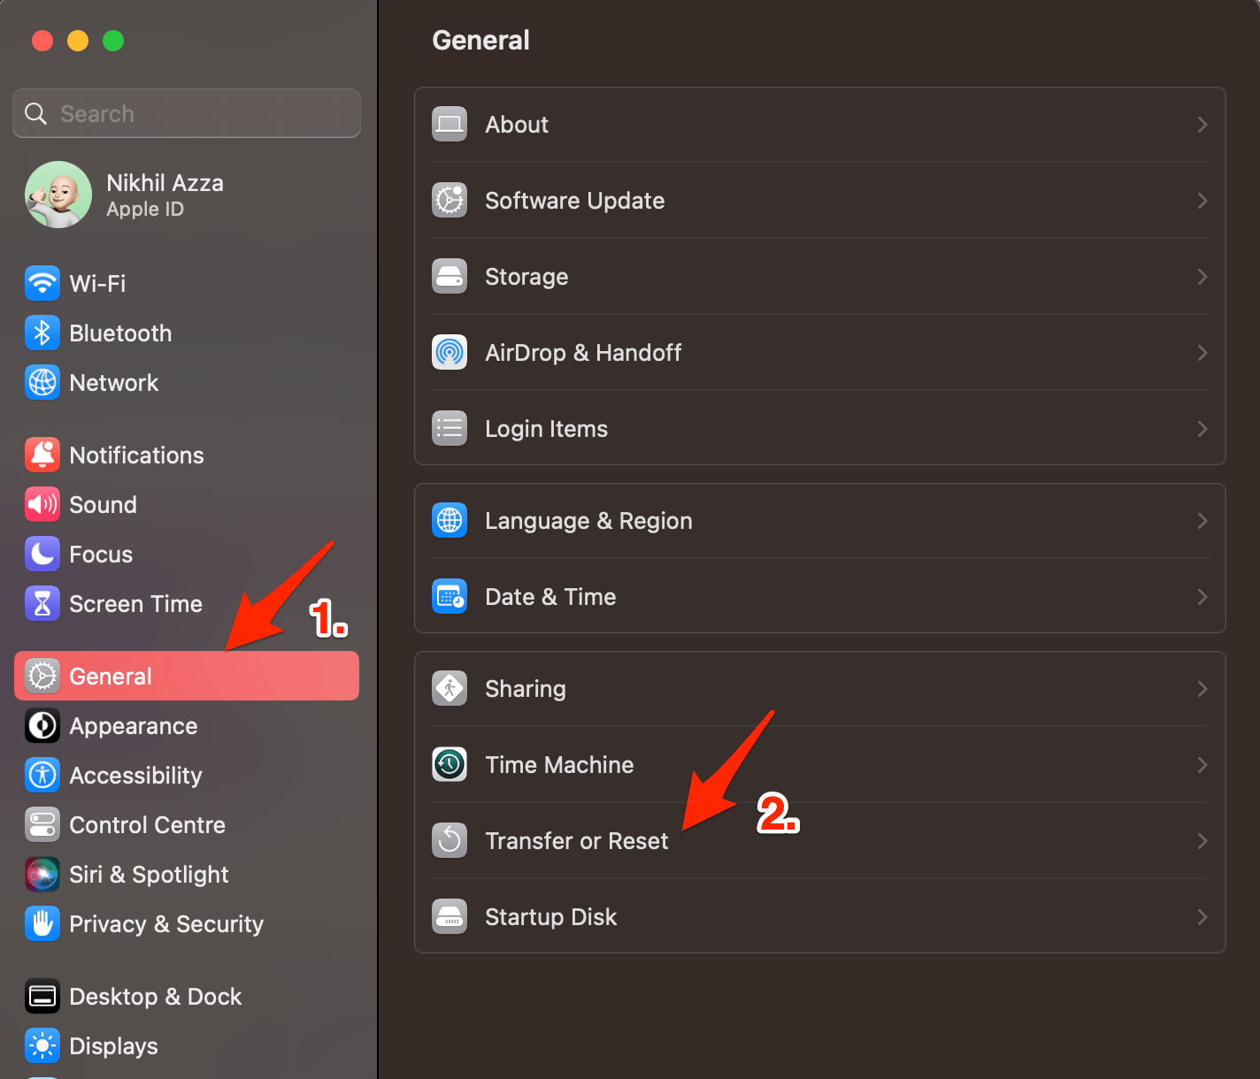
Task: Click the Login Items list icon
Action: pyautogui.click(x=449, y=429)
